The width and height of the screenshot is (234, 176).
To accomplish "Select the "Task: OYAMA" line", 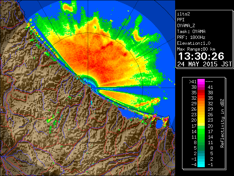I will tap(191, 32).
